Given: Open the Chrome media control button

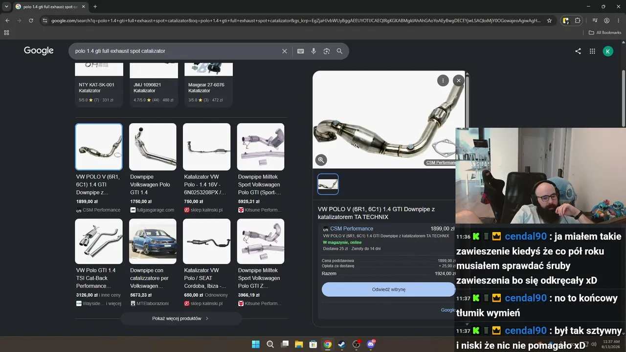Looking at the screenshot, I should pyautogui.click(x=595, y=21).
